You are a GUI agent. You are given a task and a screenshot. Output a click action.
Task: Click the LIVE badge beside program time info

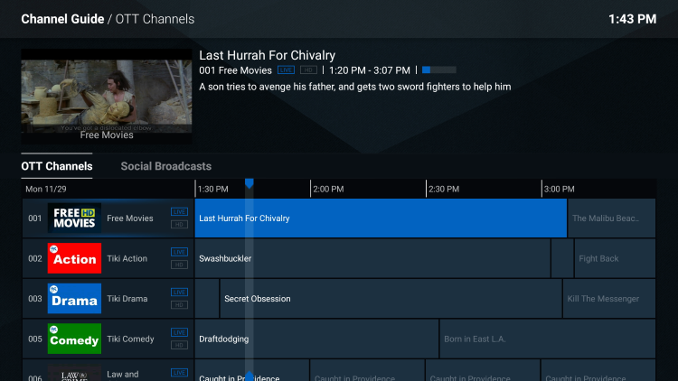(x=286, y=70)
